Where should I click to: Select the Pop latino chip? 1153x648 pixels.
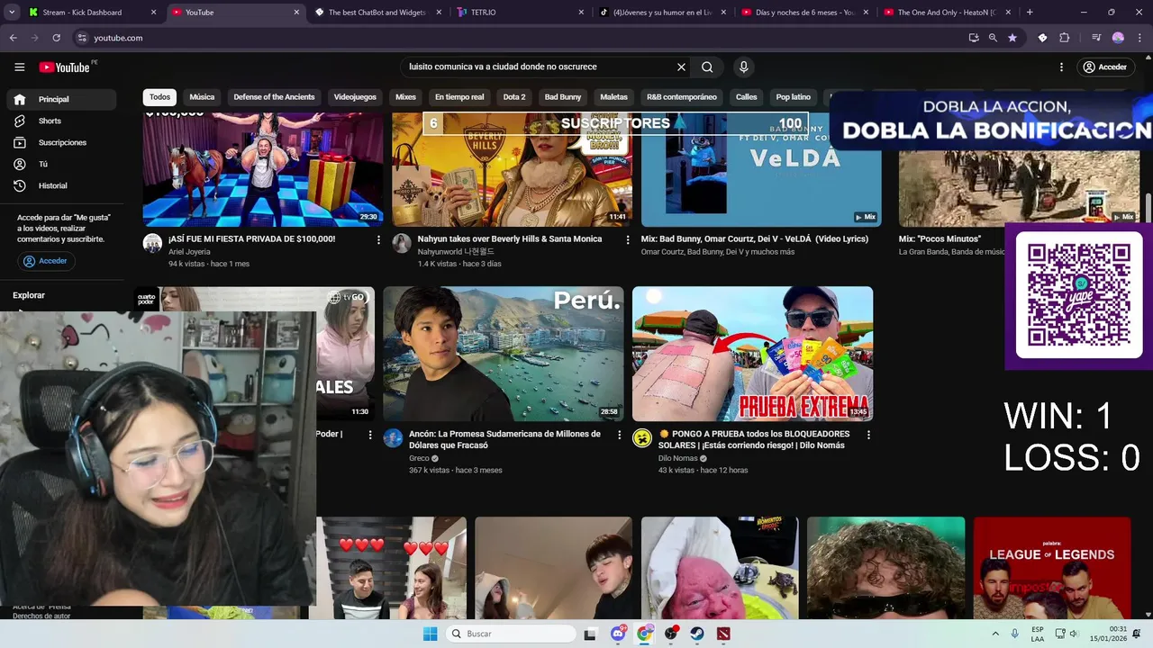[x=794, y=97]
